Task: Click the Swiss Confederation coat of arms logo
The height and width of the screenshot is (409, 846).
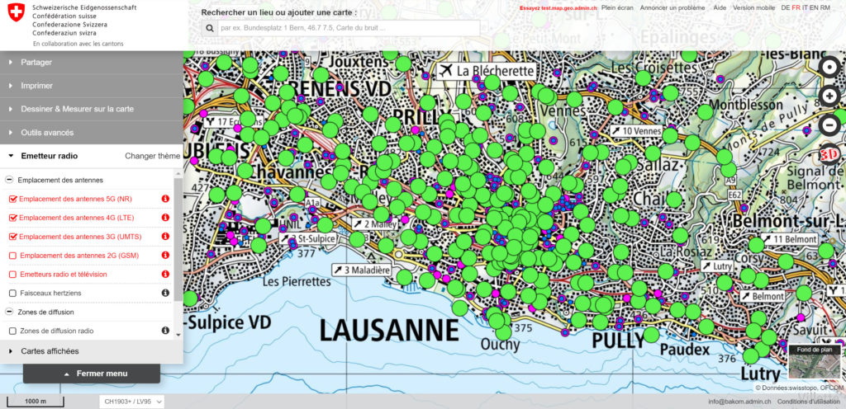Action: 17,12
